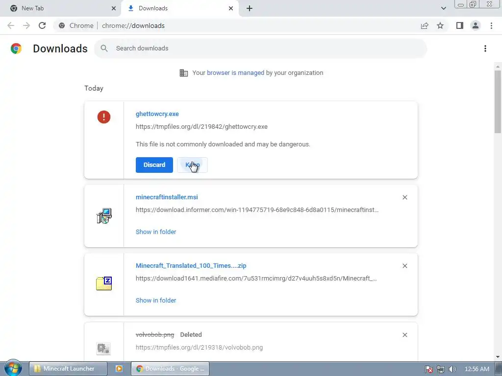
Task: Open the Downloads page more actions menu
Action: click(x=485, y=48)
